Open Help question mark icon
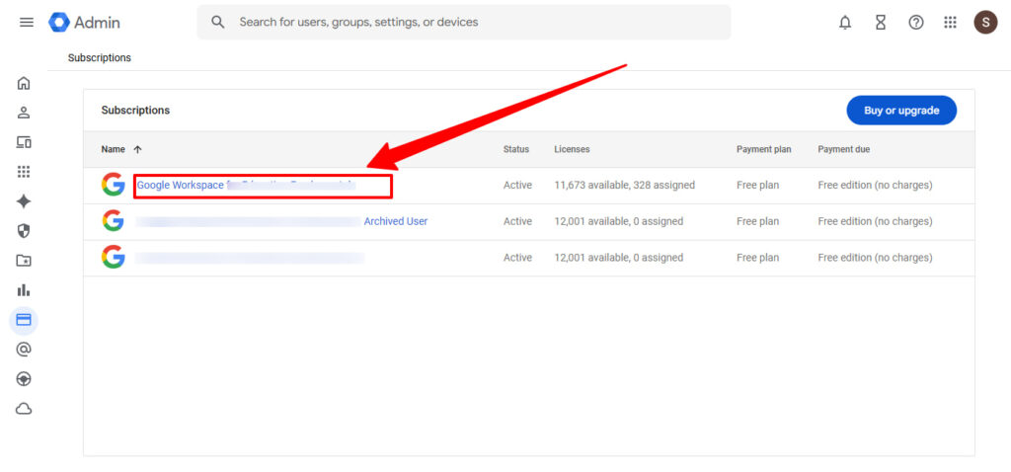This screenshot has width=1011, height=472. pyautogui.click(x=916, y=22)
